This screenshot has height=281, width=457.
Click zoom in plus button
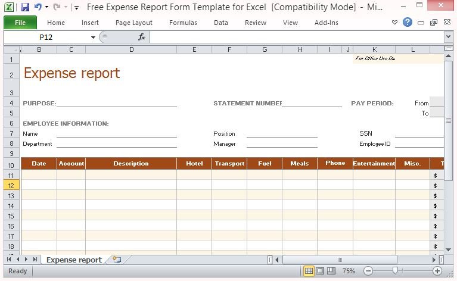coord(437,271)
